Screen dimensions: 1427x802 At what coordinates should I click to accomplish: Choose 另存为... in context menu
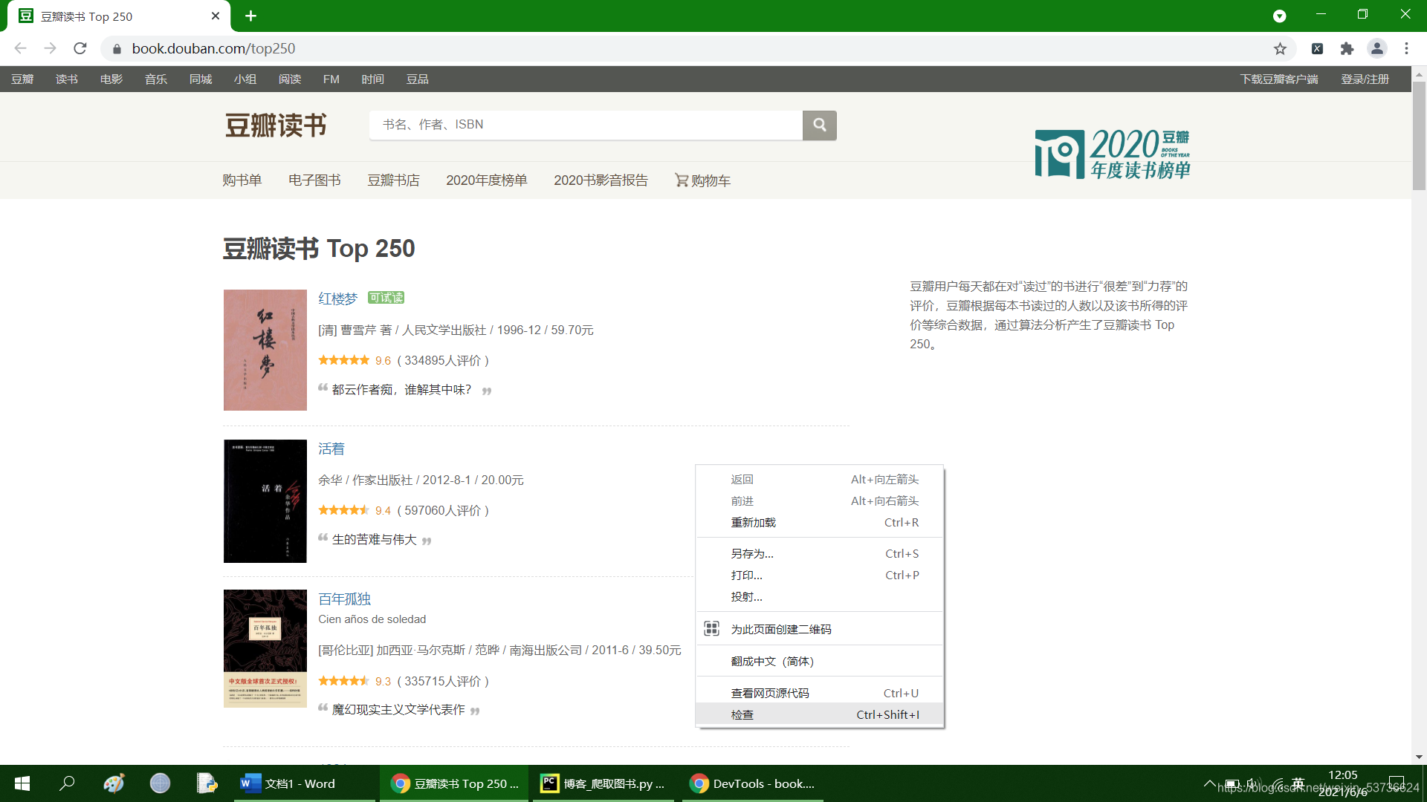tap(820, 554)
